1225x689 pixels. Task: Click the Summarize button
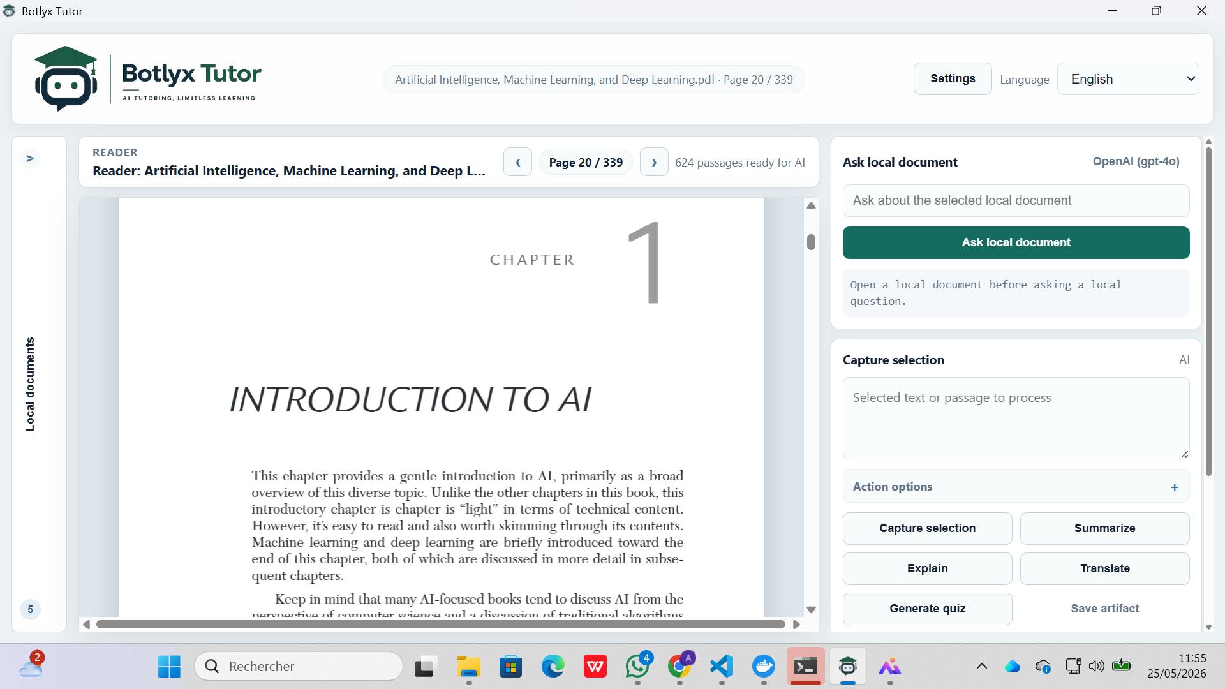click(x=1104, y=528)
